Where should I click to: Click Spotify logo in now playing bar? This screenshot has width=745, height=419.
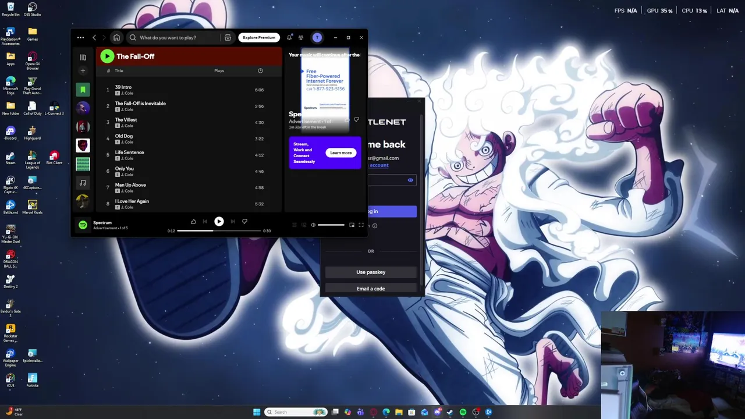(x=83, y=225)
